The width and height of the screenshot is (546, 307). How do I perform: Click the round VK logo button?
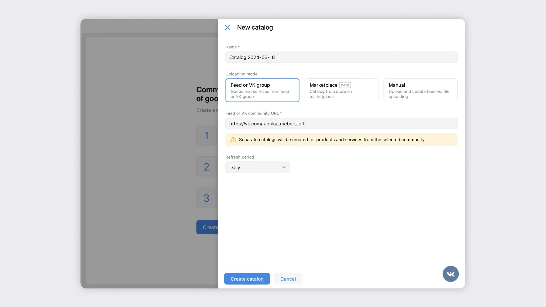click(450, 274)
